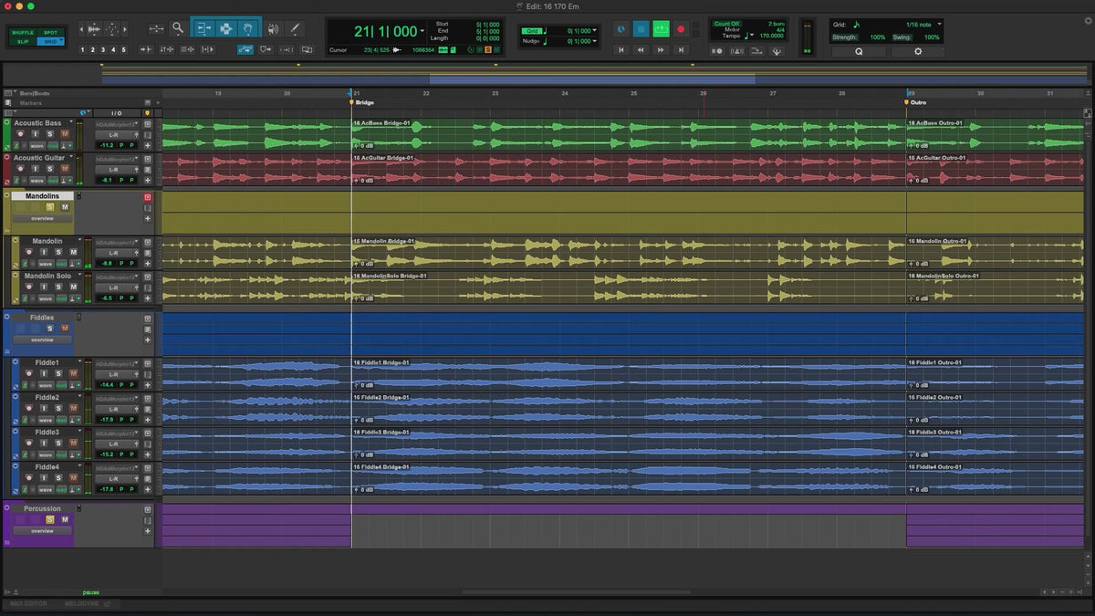This screenshot has height=616, width=1095.
Task: Open Fiddle1 track view selector 'wave'
Action: [46, 385]
